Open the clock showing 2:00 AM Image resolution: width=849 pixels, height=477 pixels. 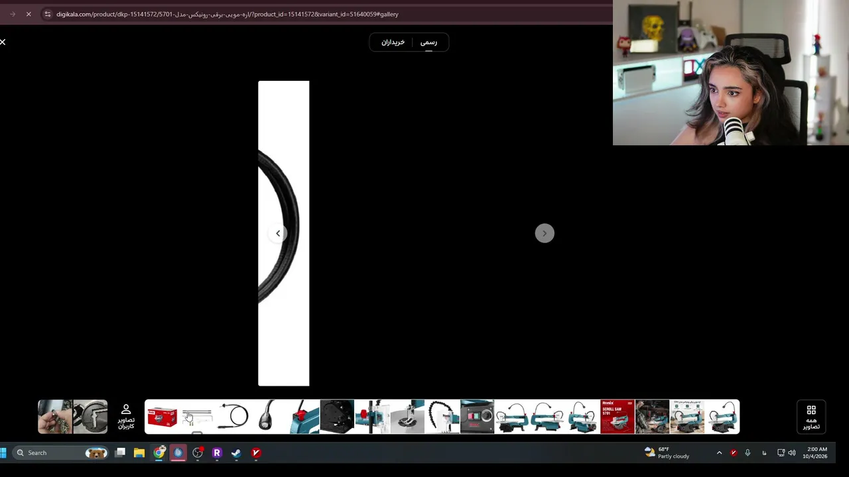815,452
